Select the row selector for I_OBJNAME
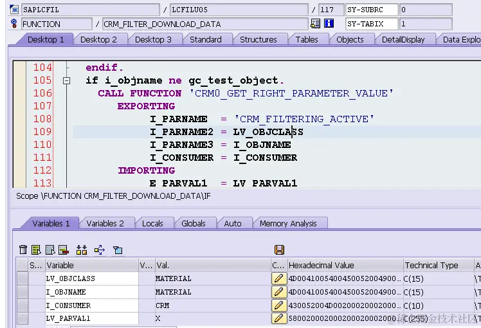 pyautogui.click(x=23, y=292)
